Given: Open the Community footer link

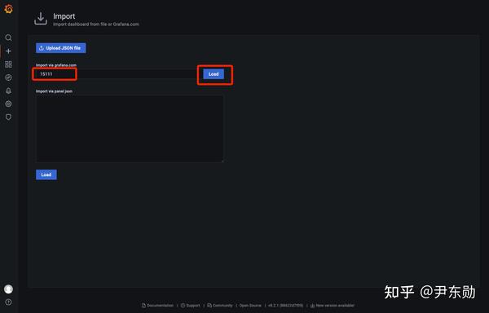Looking at the screenshot, I should [220, 306].
